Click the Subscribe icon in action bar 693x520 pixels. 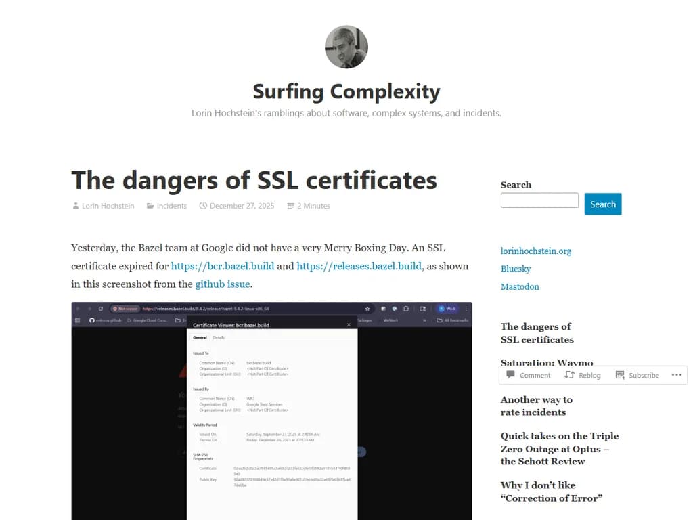621,375
